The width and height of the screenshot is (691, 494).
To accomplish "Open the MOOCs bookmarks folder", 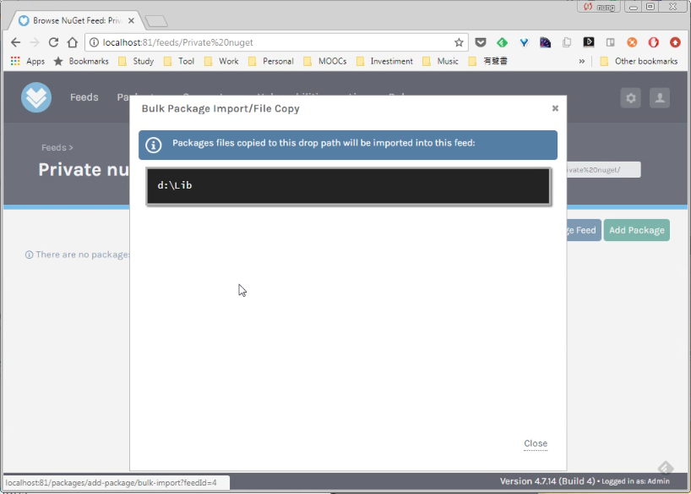I will (x=324, y=61).
